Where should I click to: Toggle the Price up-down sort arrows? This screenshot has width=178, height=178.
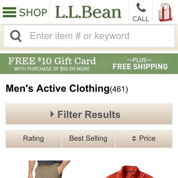coord(134,139)
